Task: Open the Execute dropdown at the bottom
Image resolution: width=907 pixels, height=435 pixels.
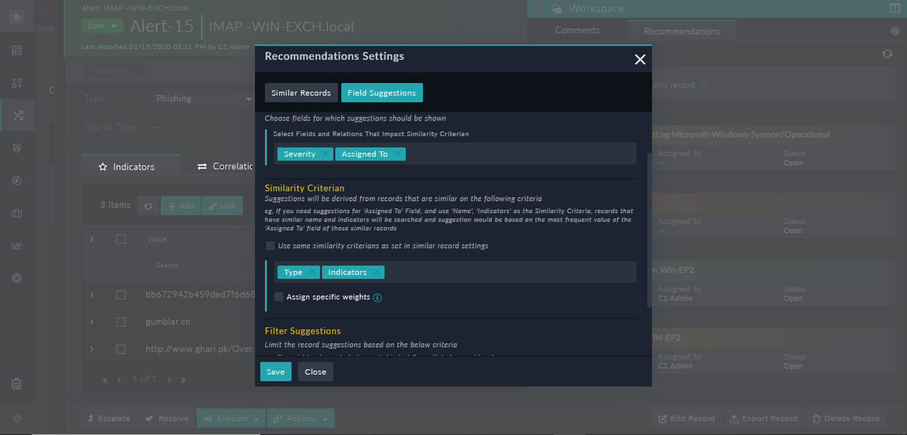Action: pos(230,418)
